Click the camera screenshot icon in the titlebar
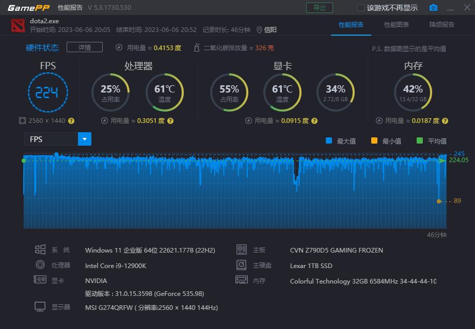Image resolution: width=475 pixels, height=329 pixels. point(433,7)
